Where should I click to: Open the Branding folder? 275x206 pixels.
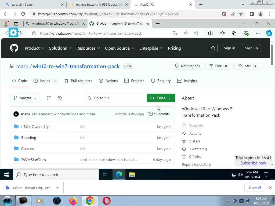click(x=28, y=138)
